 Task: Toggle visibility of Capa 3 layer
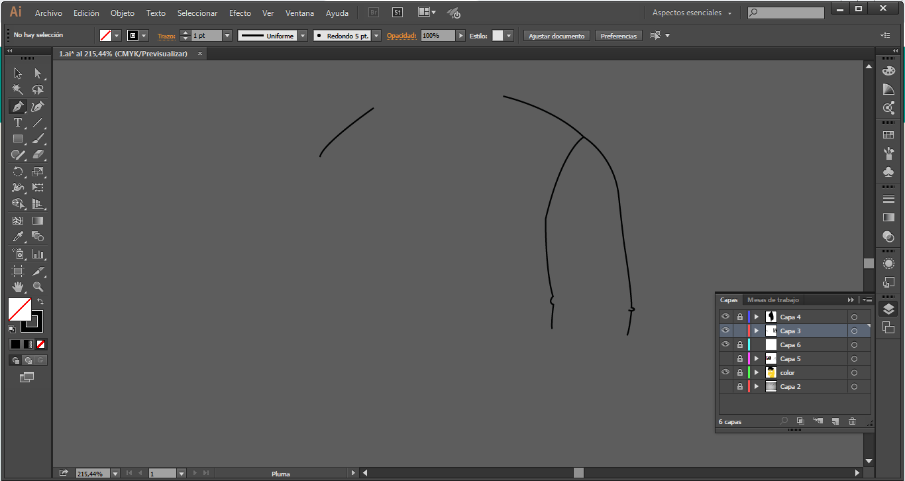coord(725,331)
